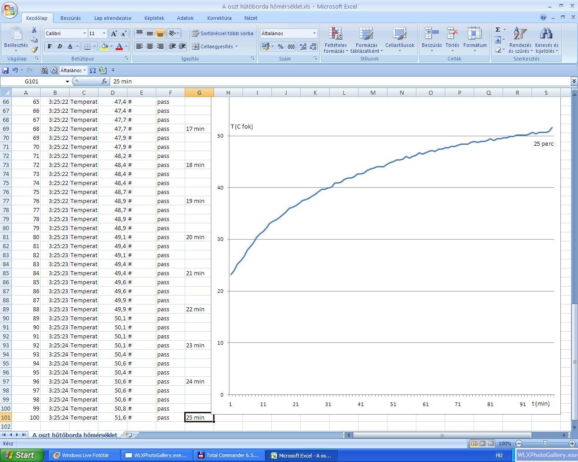The width and height of the screenshot is (578, 462).
Task: Switch to the Nézet tab
Action: 251,18
